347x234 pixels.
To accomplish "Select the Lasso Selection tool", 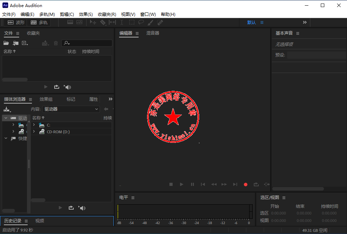I will coord(141,22).
